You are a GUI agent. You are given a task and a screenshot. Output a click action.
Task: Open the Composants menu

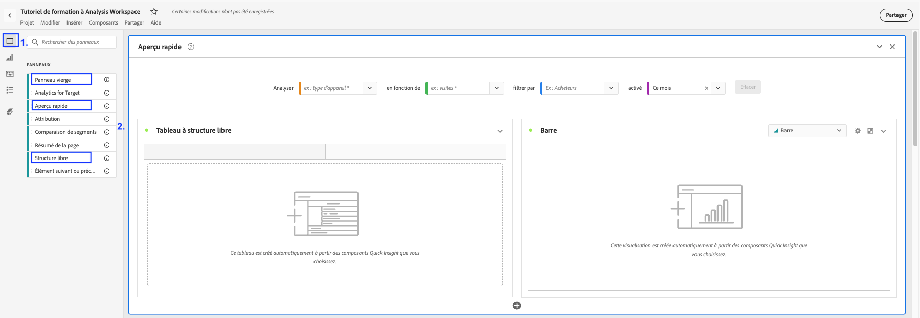pyautogui.click(x=103, y=22)
